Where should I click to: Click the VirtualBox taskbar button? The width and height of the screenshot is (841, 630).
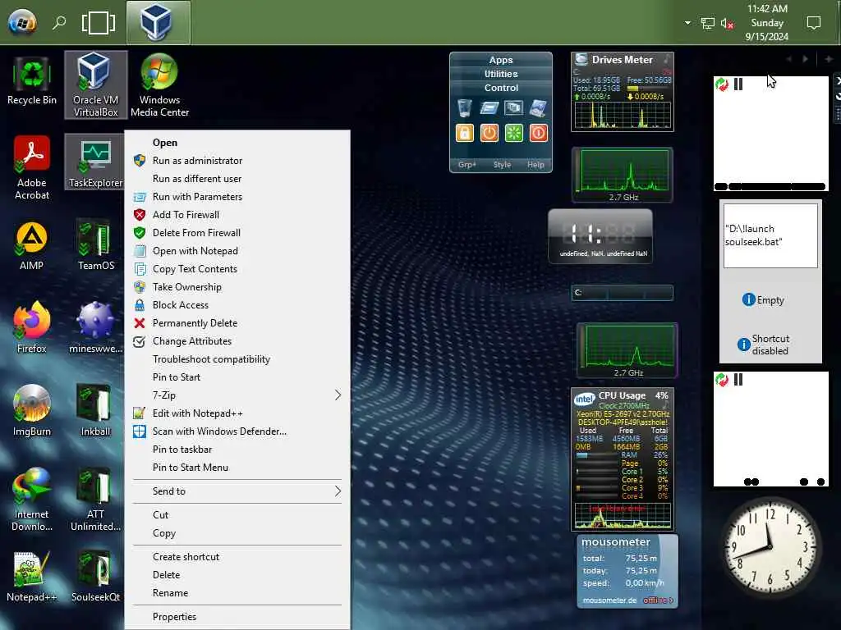point(159,22)
